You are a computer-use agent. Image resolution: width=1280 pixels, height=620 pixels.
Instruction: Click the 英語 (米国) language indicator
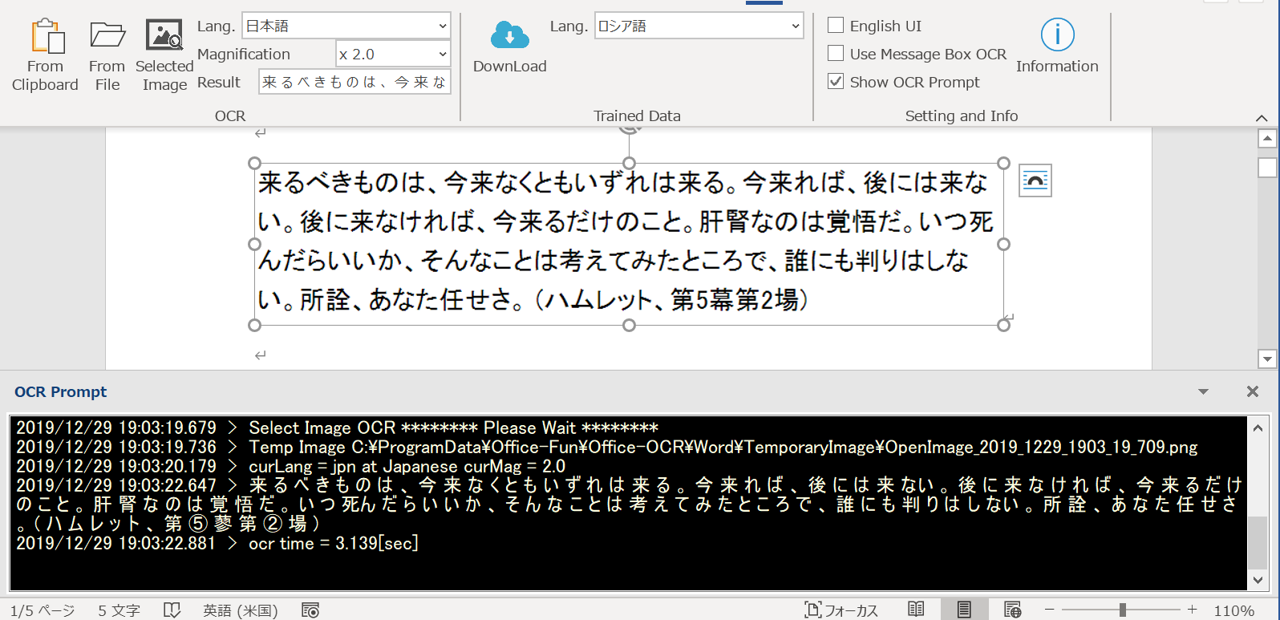[240, 610]
